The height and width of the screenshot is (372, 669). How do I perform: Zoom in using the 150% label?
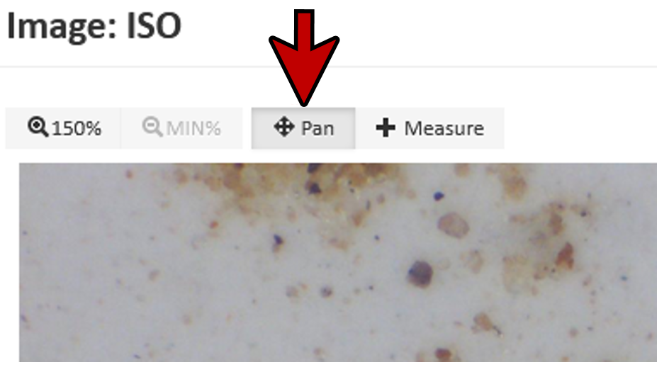pos(77,128)
